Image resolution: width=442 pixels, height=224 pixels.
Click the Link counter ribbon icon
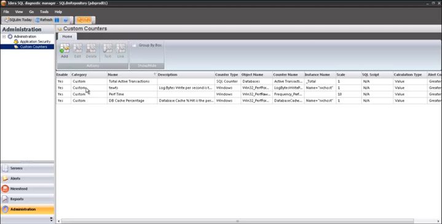[120, 51]
